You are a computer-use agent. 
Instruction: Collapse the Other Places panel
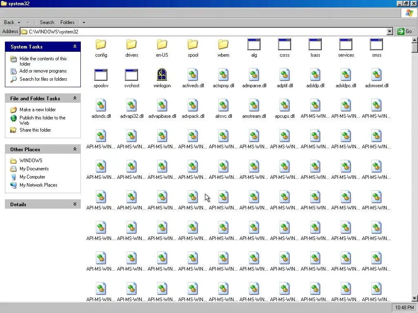[75, 149]
